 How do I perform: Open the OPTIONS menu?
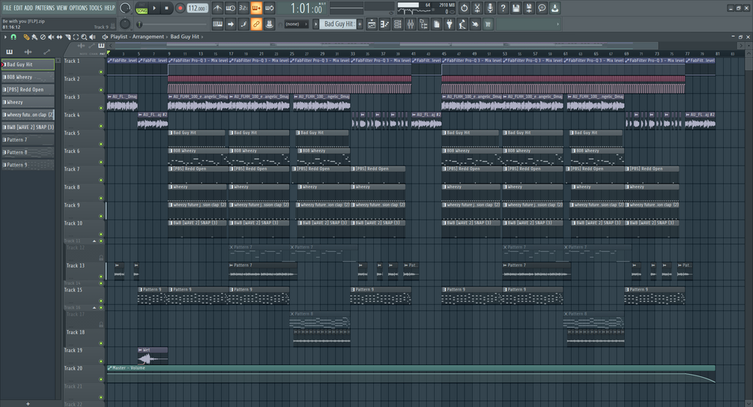[x=78, y=7]
